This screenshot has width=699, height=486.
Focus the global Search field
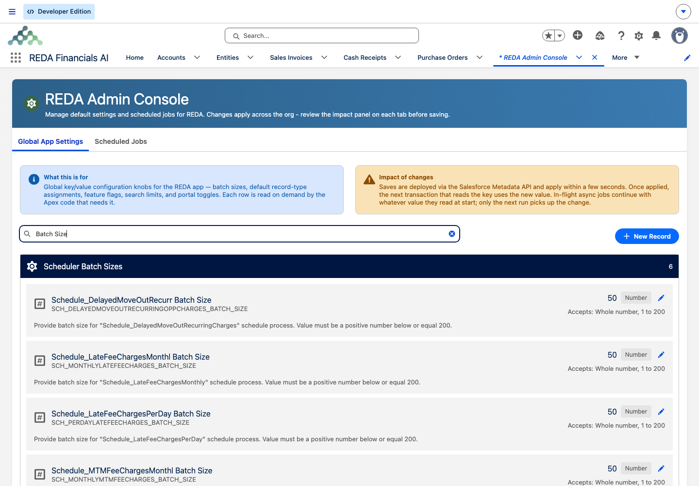click(322, 35)
